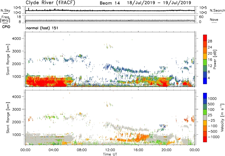Click the 'normal (fast) 151' mode text
The height and width of the screenshot is (156, 225).
[x=42, y=28]
